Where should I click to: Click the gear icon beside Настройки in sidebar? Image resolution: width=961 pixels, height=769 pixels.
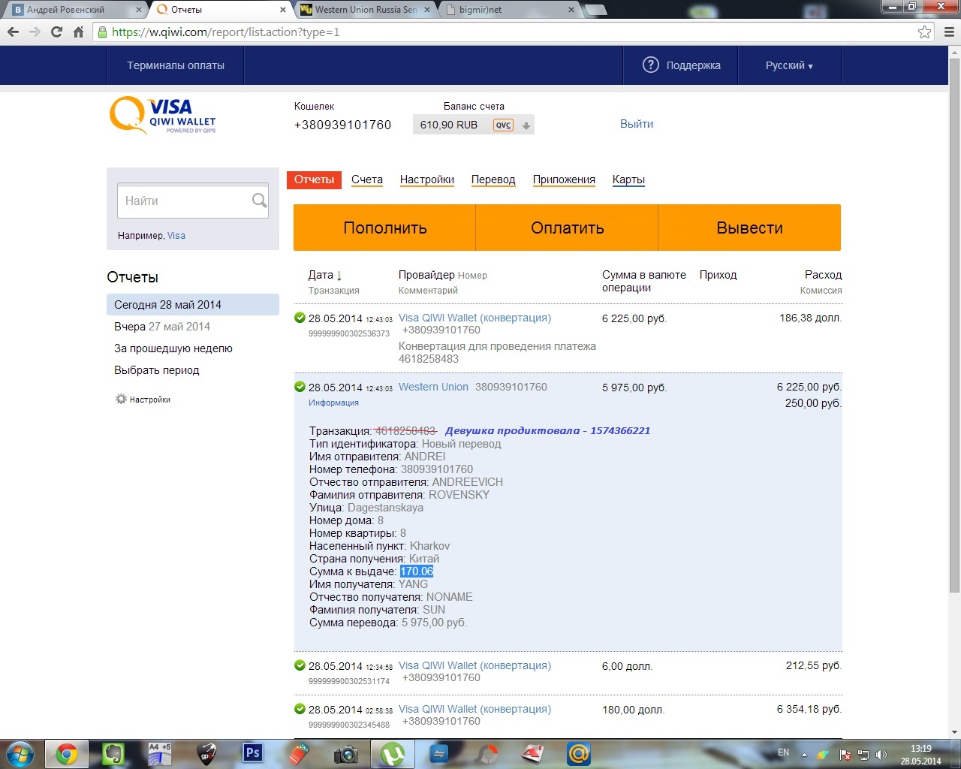tap(121, 399)
